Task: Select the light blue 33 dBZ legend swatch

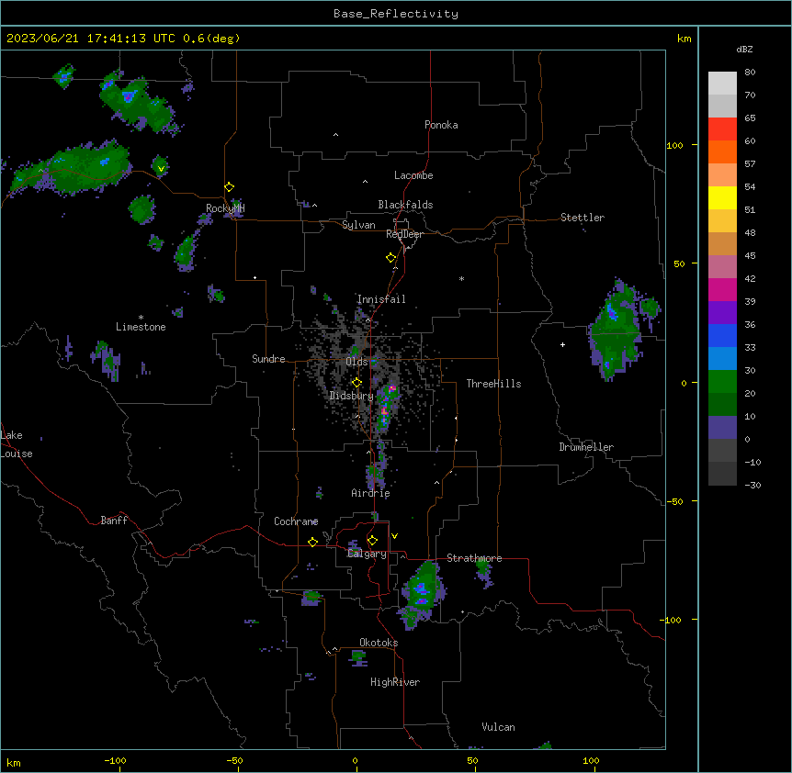Action: pos(722,358)
